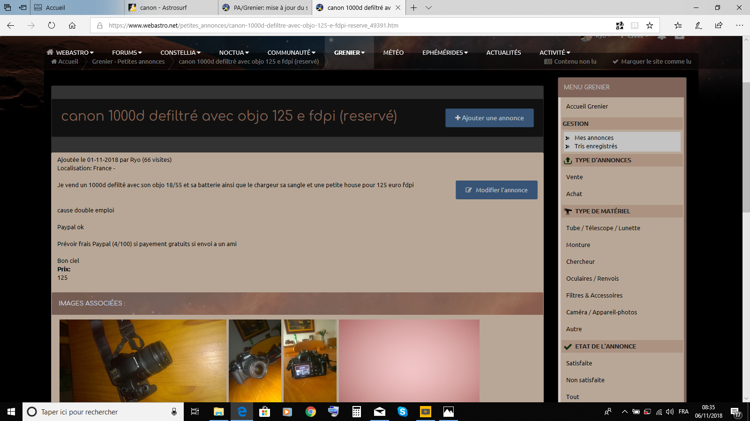Open Windows Action Center notifications
750x421 pixels.
point(736,412)
